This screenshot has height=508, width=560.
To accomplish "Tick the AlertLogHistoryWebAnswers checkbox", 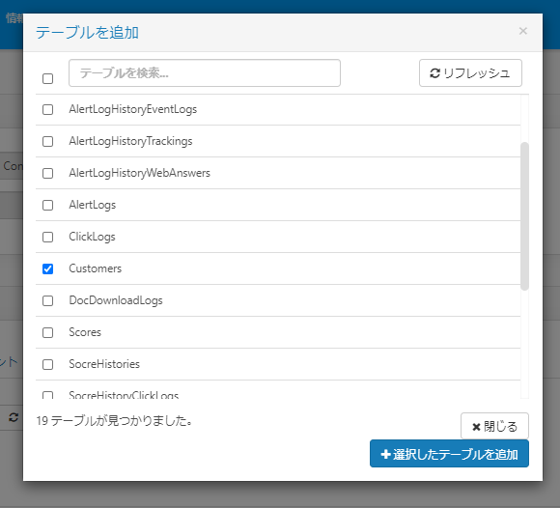I will click(x=48, y=173).
